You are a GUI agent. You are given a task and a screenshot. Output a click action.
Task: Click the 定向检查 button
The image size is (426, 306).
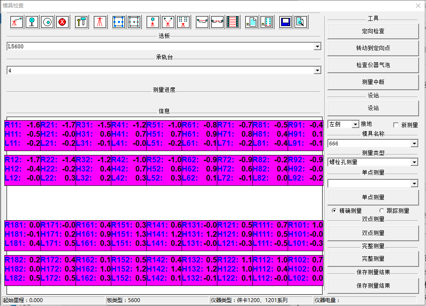click(x=373, y=31)
